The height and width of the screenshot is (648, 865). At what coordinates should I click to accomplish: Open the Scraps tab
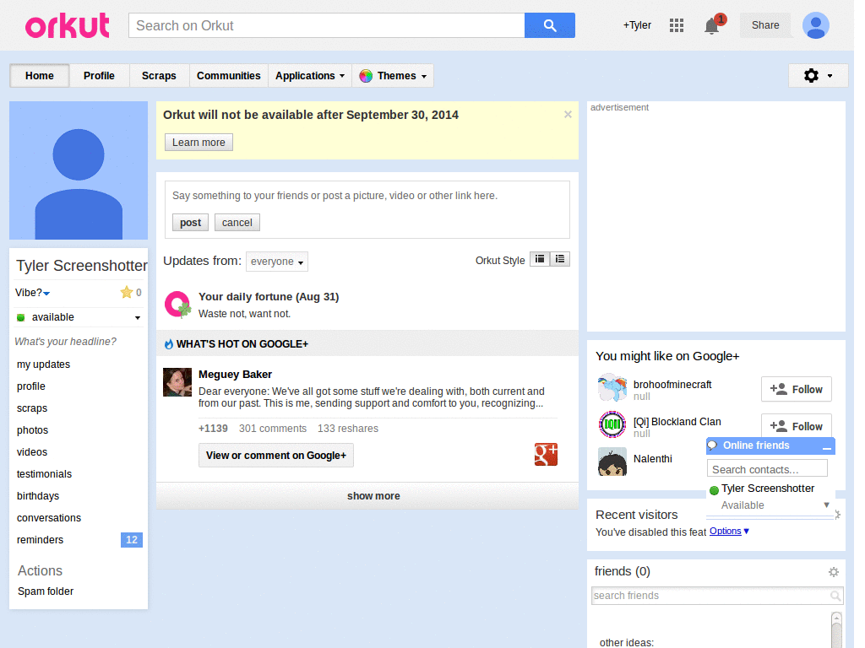click(x=159, y=76)
